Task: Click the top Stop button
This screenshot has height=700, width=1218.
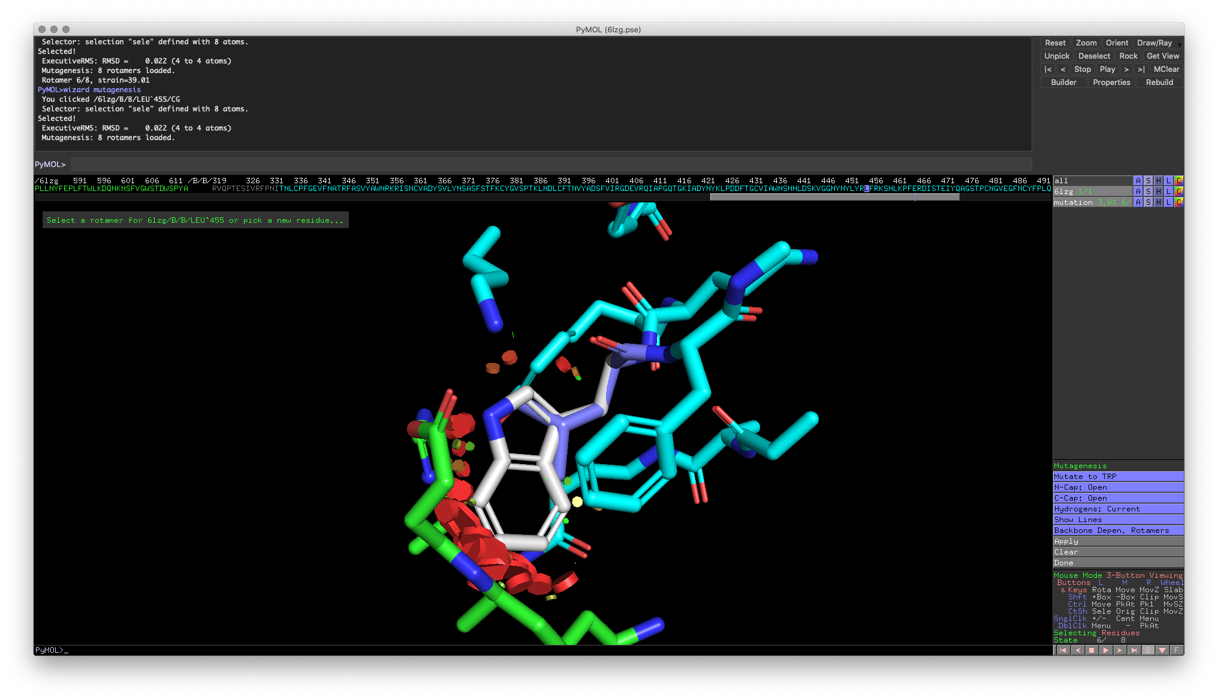Action: click(x=1082, y=69)
